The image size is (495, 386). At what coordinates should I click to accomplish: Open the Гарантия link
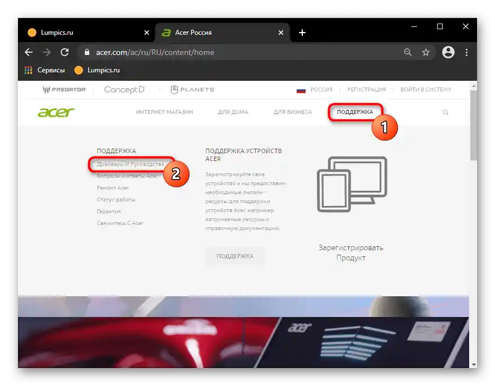pos(108,212)
